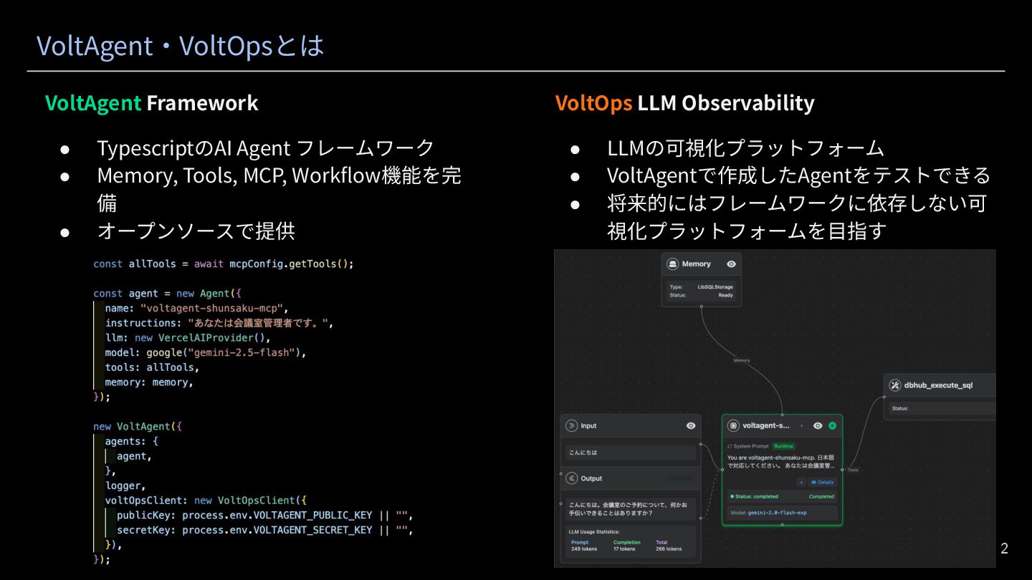Toggle the Input node eye icon

[x=691, y=425]
